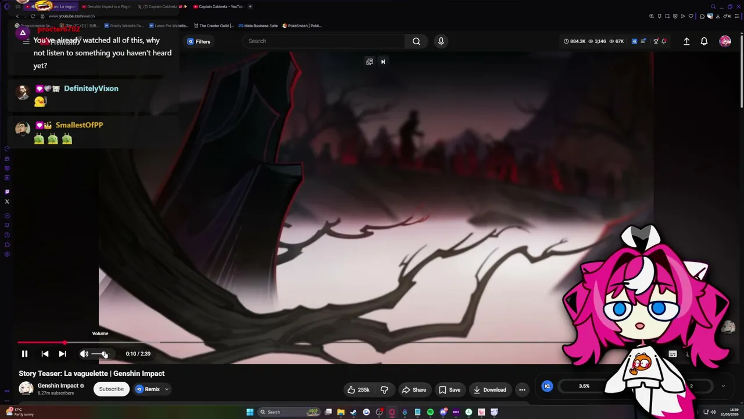Open the Genshin Impact channel name link
Viewport: 744px width, 419px height.
click(x=58, y=386)
